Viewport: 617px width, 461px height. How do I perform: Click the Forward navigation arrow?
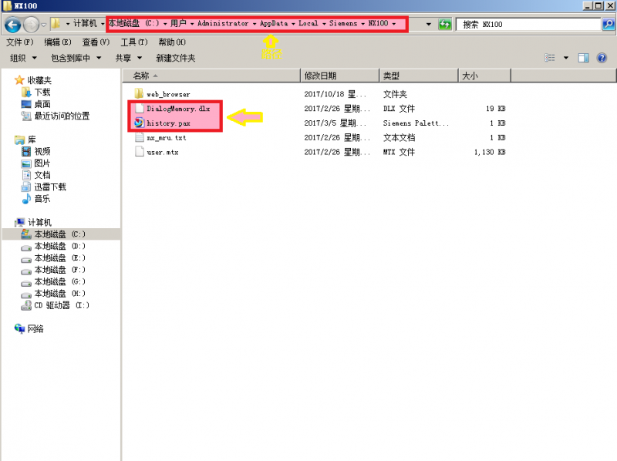[x=31, y=25]
